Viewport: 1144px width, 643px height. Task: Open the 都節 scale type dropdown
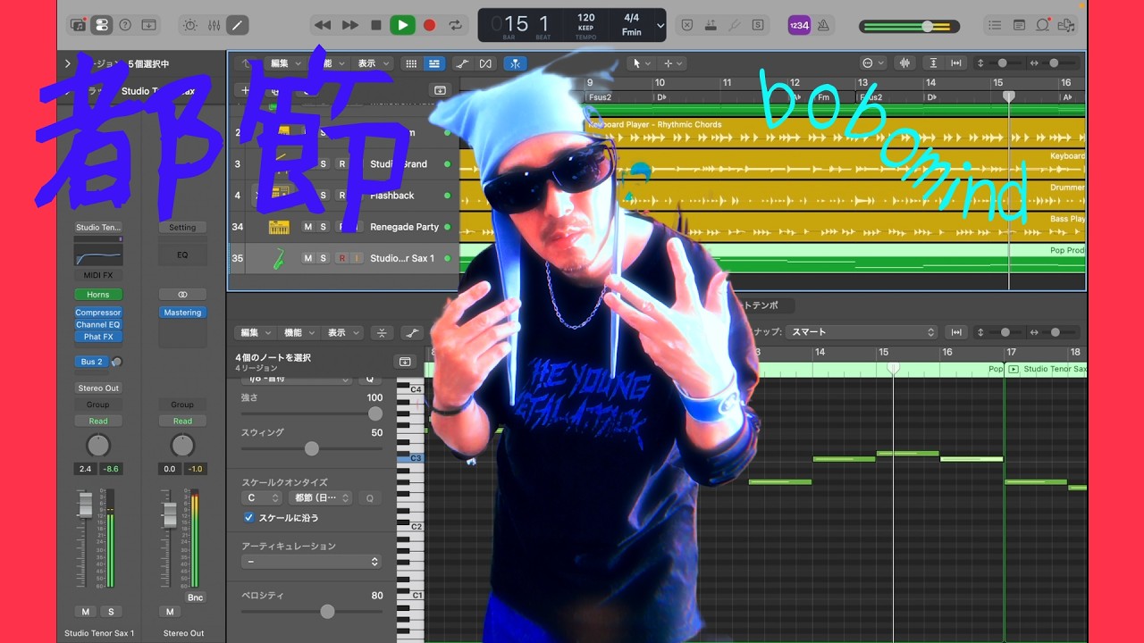[320, 497]
